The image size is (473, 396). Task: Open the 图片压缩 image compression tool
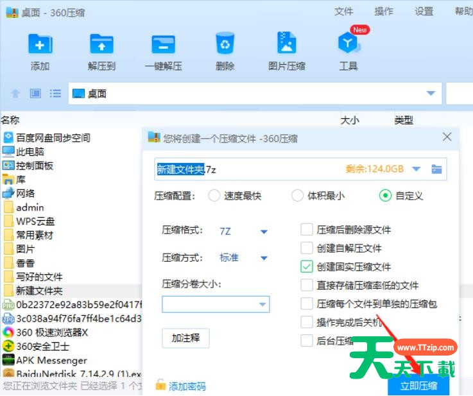tap(287, 43)
